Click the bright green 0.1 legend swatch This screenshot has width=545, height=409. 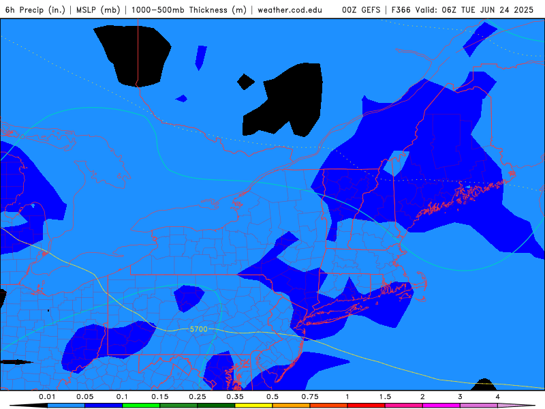[x=141, y=406]
